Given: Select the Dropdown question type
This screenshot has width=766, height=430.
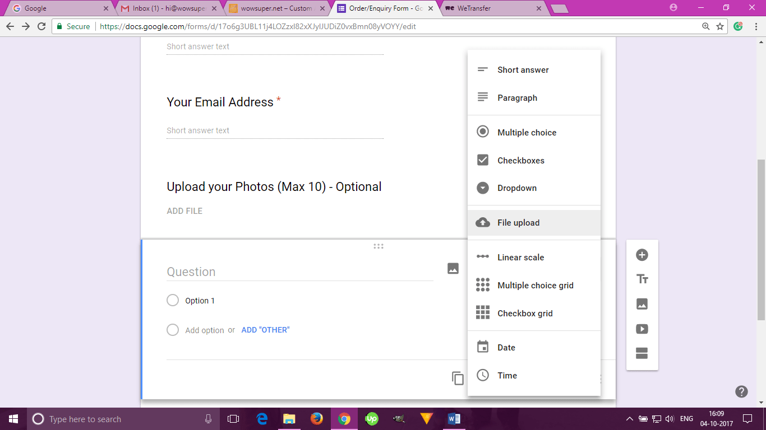Looking at the screenshot, I should point(517,188).
